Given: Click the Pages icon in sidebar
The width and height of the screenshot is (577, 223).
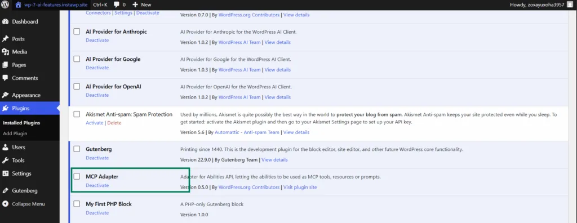Looking at the screenshot, I should point(6,65).
